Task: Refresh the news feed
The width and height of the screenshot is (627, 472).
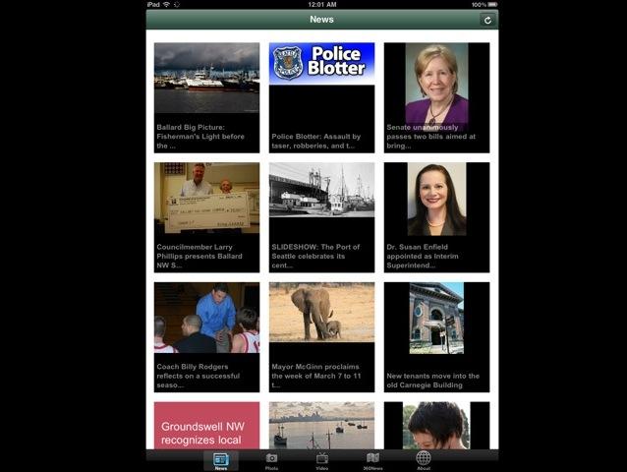Action: click(487, 20)
